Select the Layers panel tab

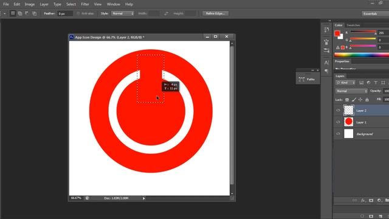pyautogui.click(x=340, y=76)
